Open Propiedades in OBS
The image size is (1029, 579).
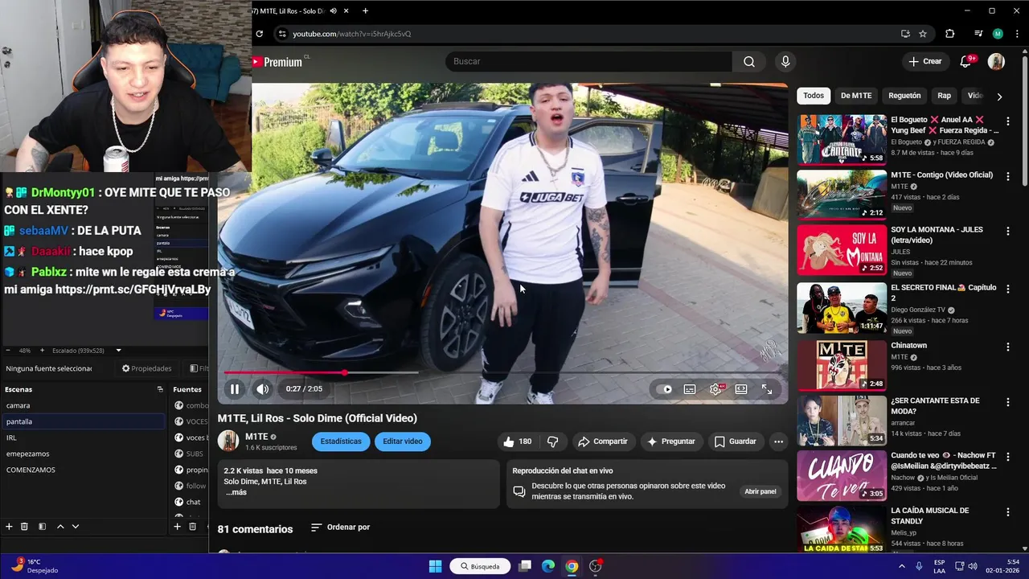point(146,368)
